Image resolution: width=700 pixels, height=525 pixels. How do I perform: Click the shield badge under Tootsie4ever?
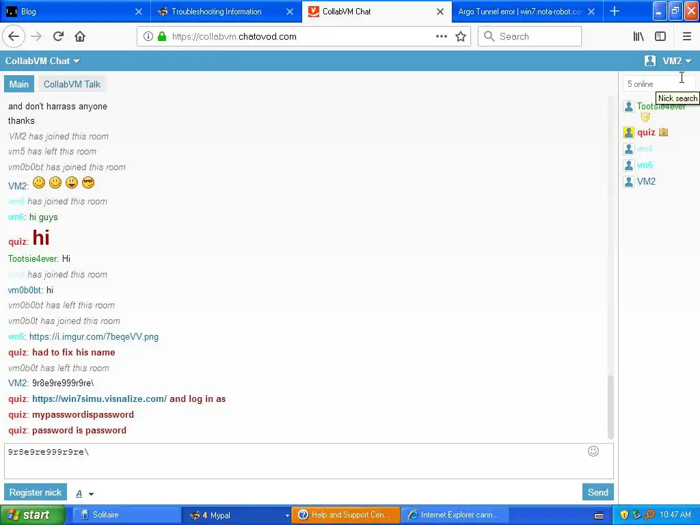(x=645, y=117)
